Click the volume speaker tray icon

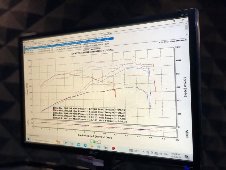(160, 154)
